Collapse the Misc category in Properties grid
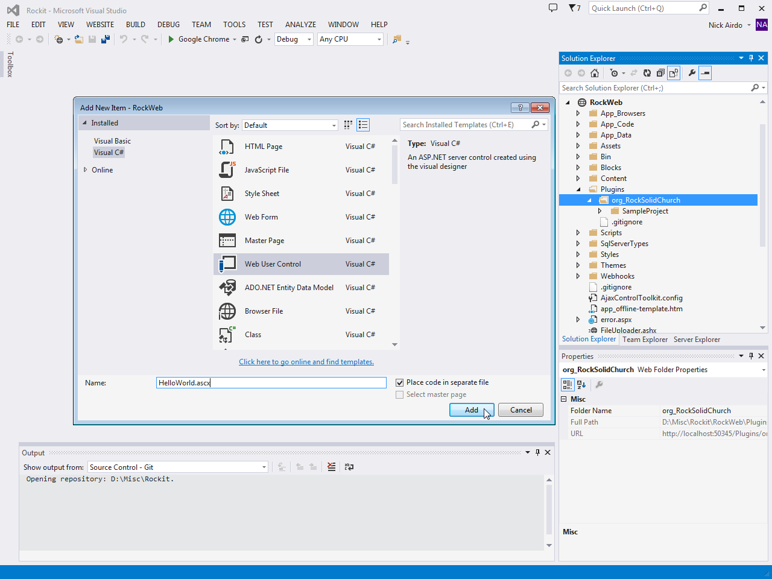The image size is (772, 579). pos(564,399)
